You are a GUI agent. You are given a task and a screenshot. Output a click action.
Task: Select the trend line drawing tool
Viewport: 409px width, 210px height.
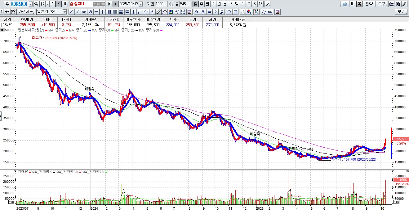(x=71, y=12)
